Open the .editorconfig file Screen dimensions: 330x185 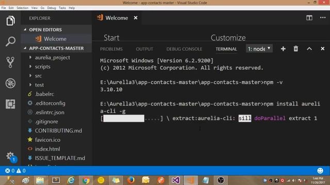pos(56,103)
